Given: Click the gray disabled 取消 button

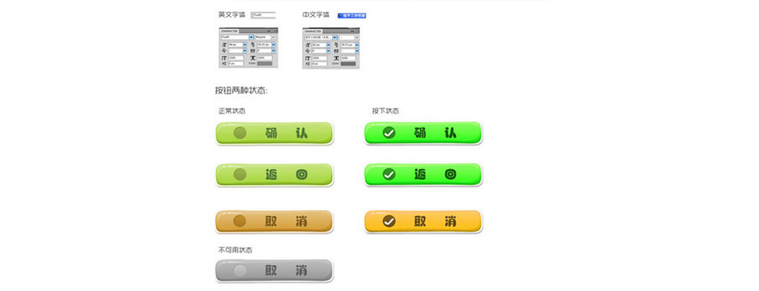Looking at the screenshot, I should (274, 271).
